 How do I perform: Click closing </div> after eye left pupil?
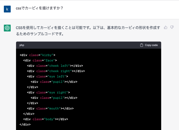point(33,87)
